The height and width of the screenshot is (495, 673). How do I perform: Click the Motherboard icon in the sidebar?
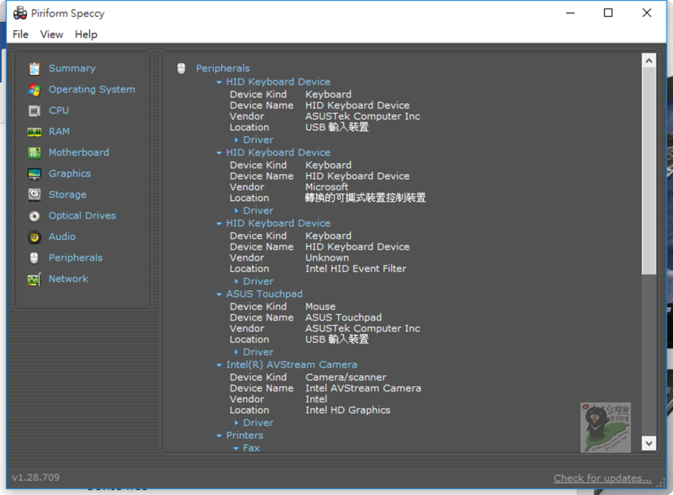[34, 153]
